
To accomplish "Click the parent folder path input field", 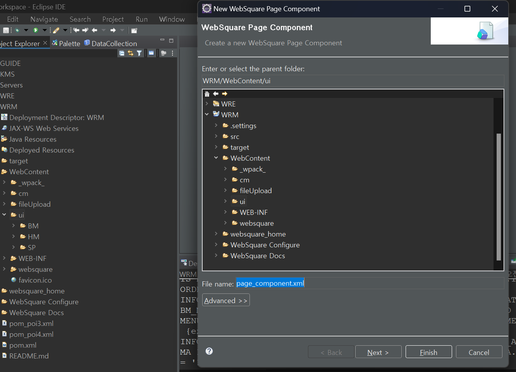I will pyautogui.click(x=353, y=81).
